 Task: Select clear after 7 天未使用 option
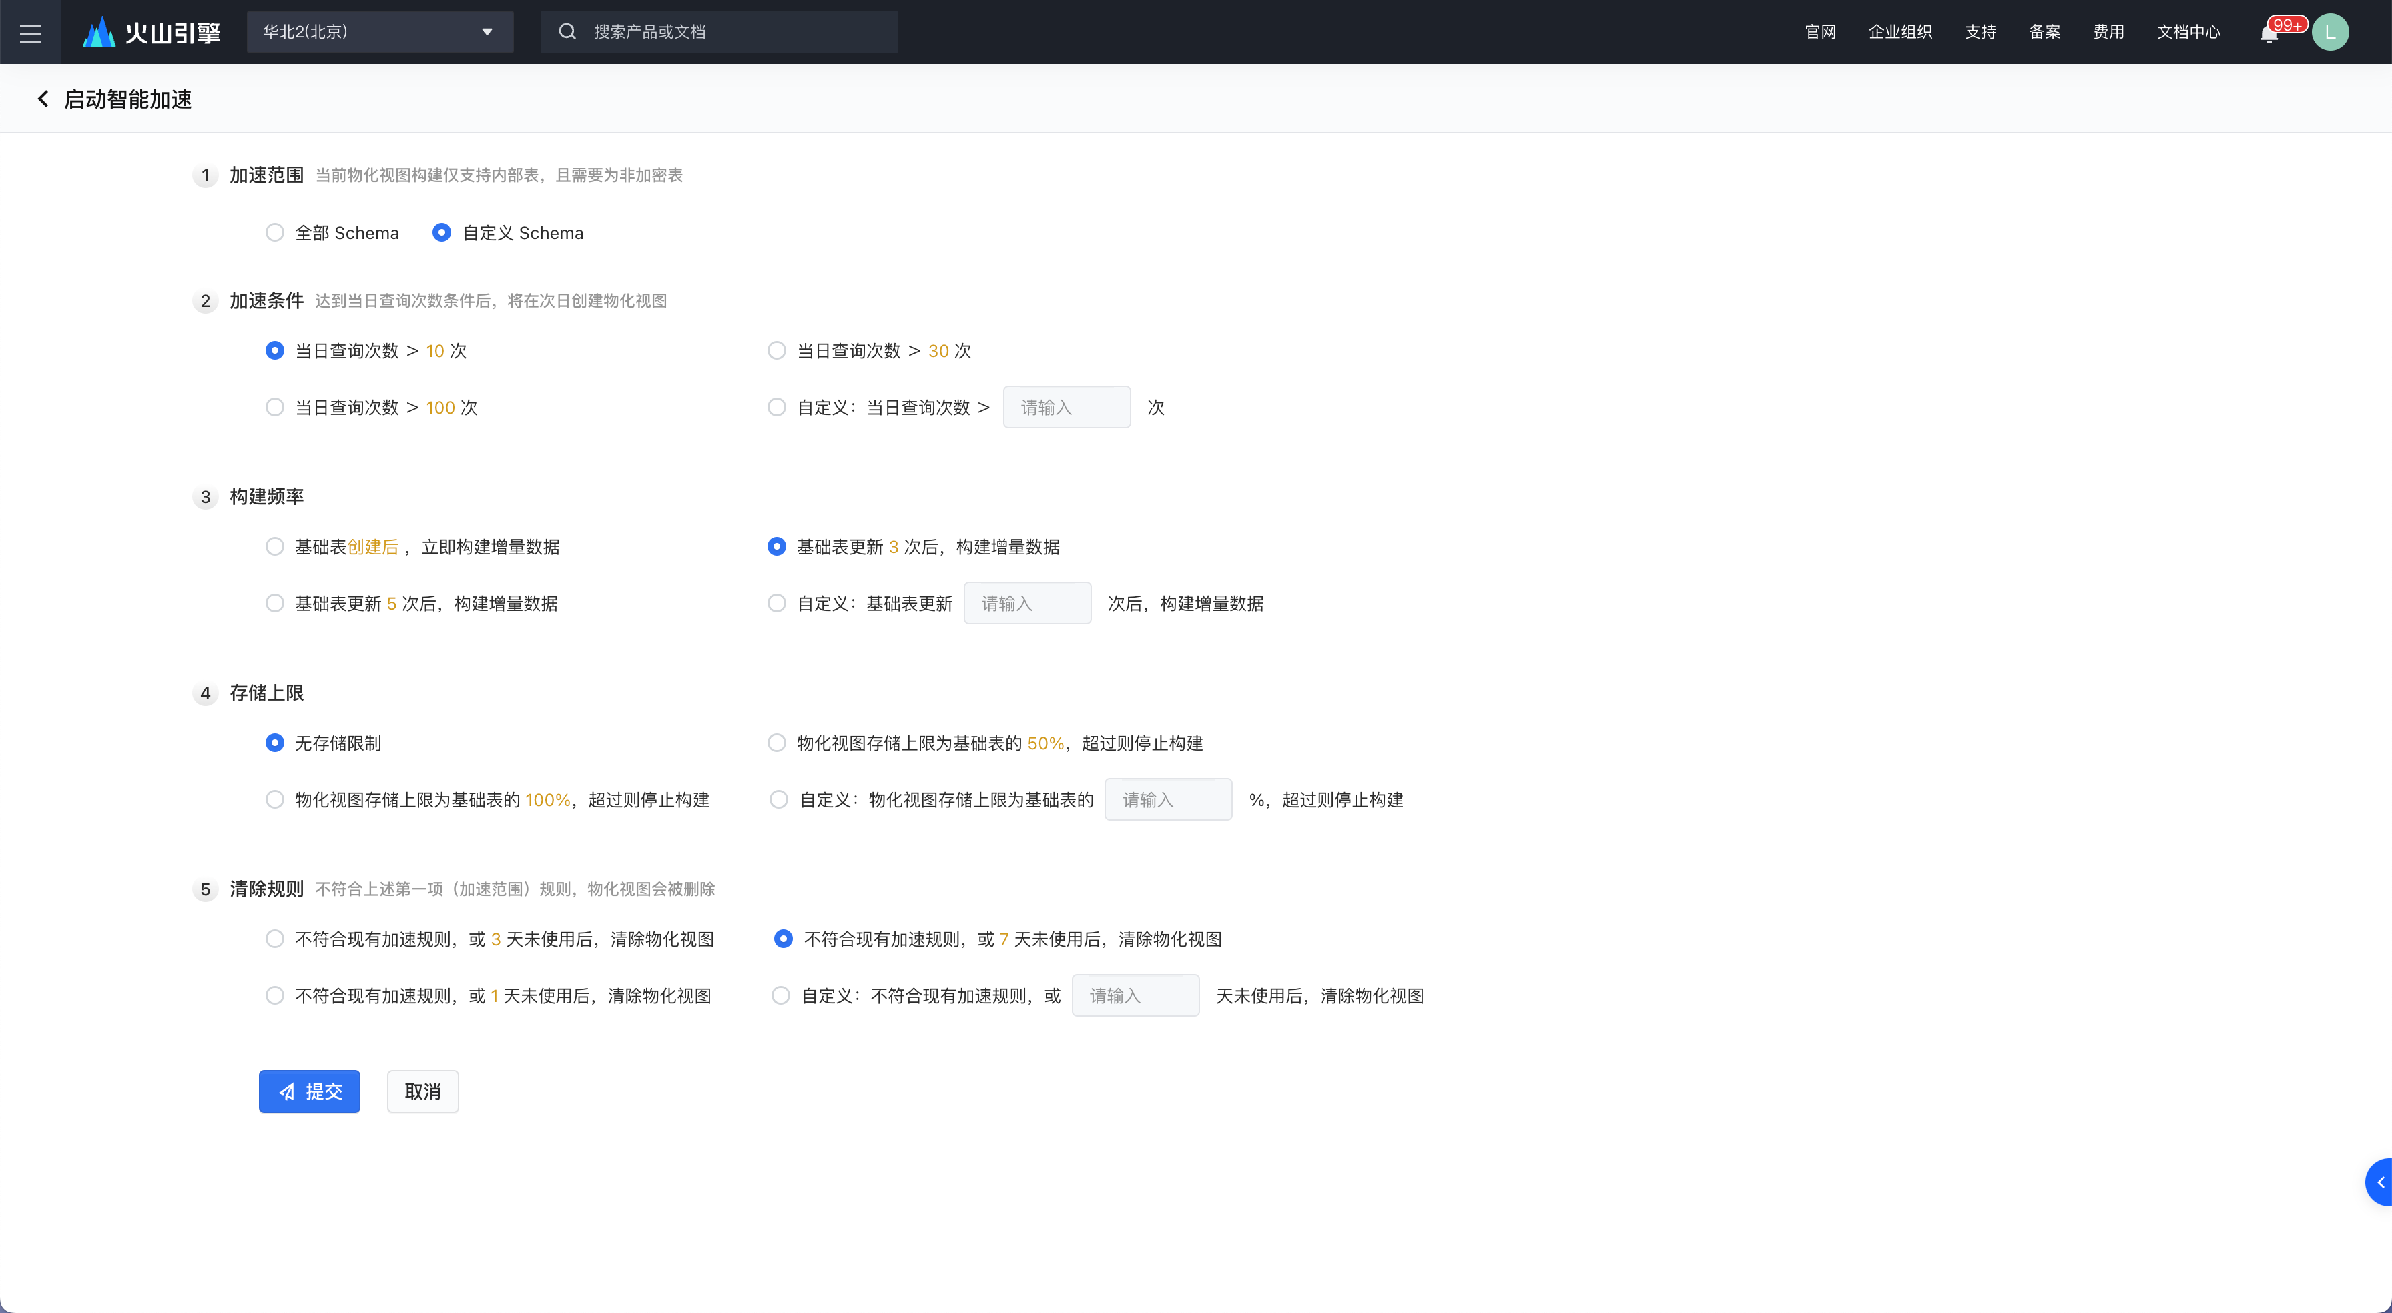[784, 939]
